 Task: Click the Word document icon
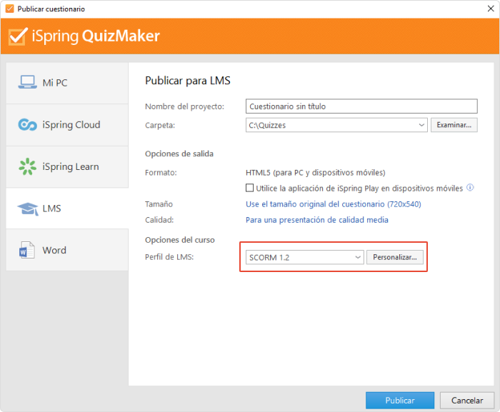click(x=27, y=251)
